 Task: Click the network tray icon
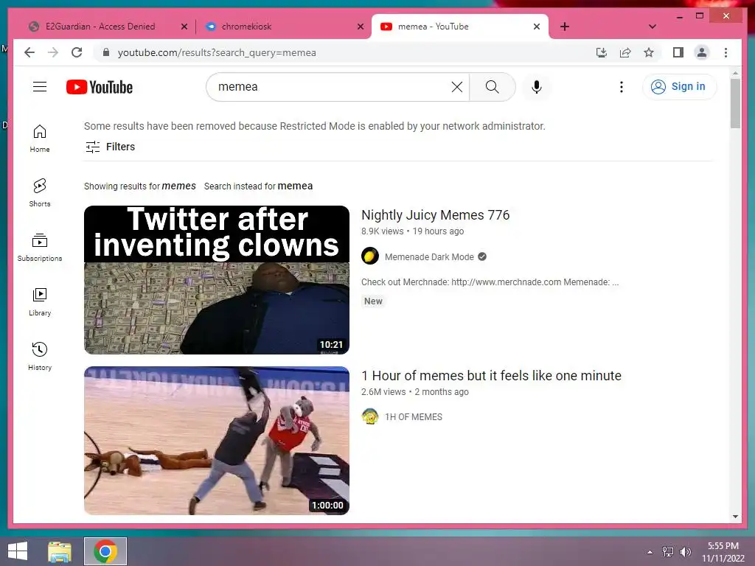point(667,552)
